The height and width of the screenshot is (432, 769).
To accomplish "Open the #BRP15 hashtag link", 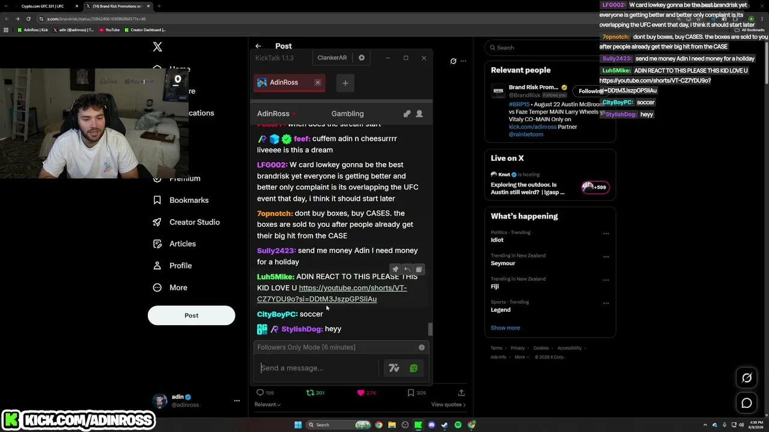I will coord(518,104).
